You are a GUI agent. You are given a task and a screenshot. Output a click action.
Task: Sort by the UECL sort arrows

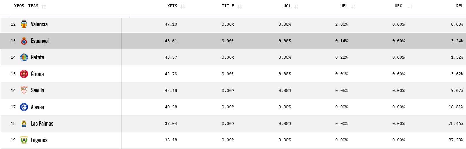(410, 6)
